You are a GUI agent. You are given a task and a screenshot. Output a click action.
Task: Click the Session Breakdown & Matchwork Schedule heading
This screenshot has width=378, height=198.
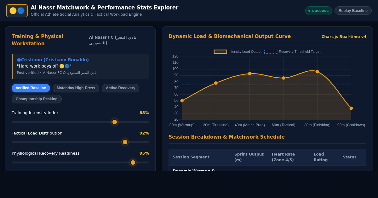[x=226, y=137]
